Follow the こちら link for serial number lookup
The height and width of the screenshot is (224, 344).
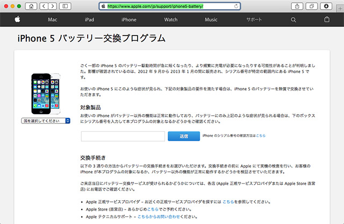pos(261,136)
